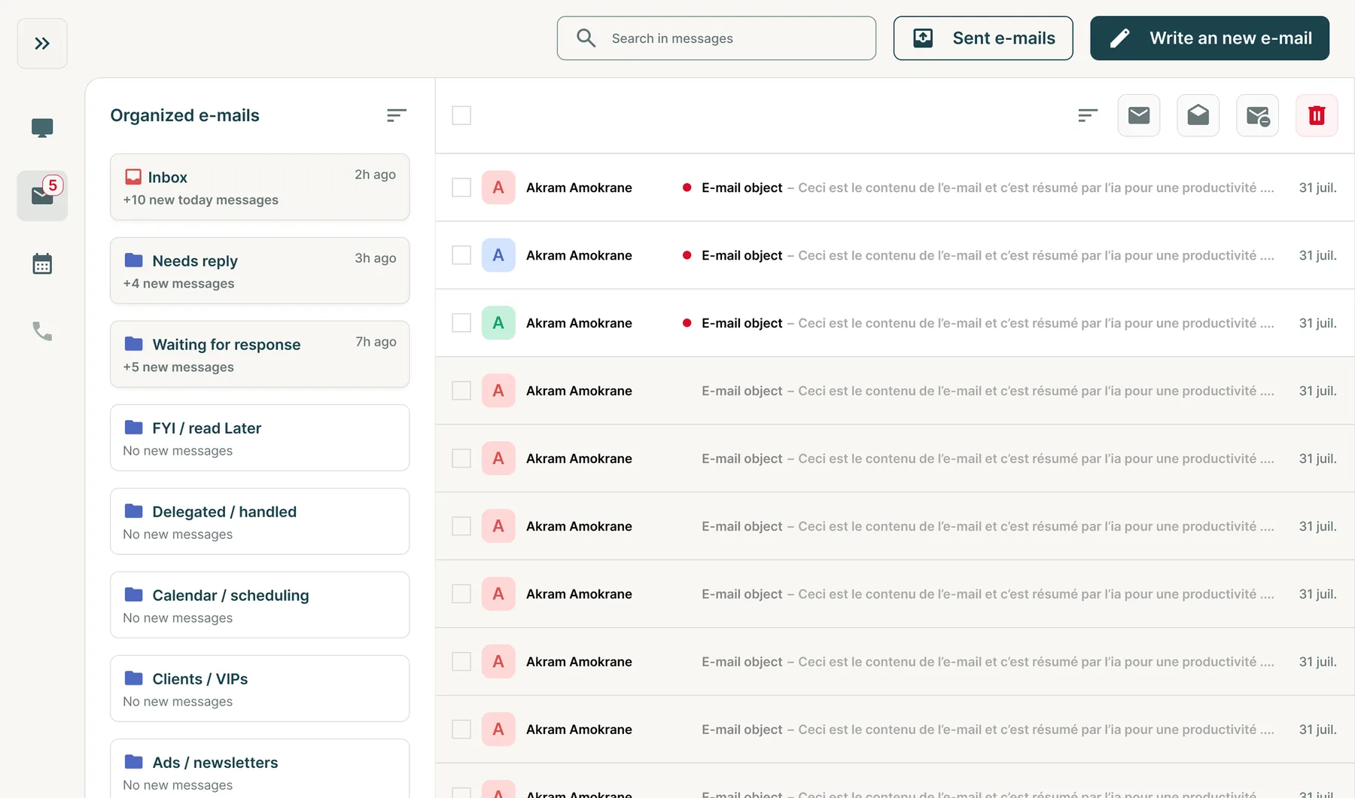This screenshot has height=798, width=1355.
Task: Check the first read e-mail row checkbox
Action: [461, 391]
